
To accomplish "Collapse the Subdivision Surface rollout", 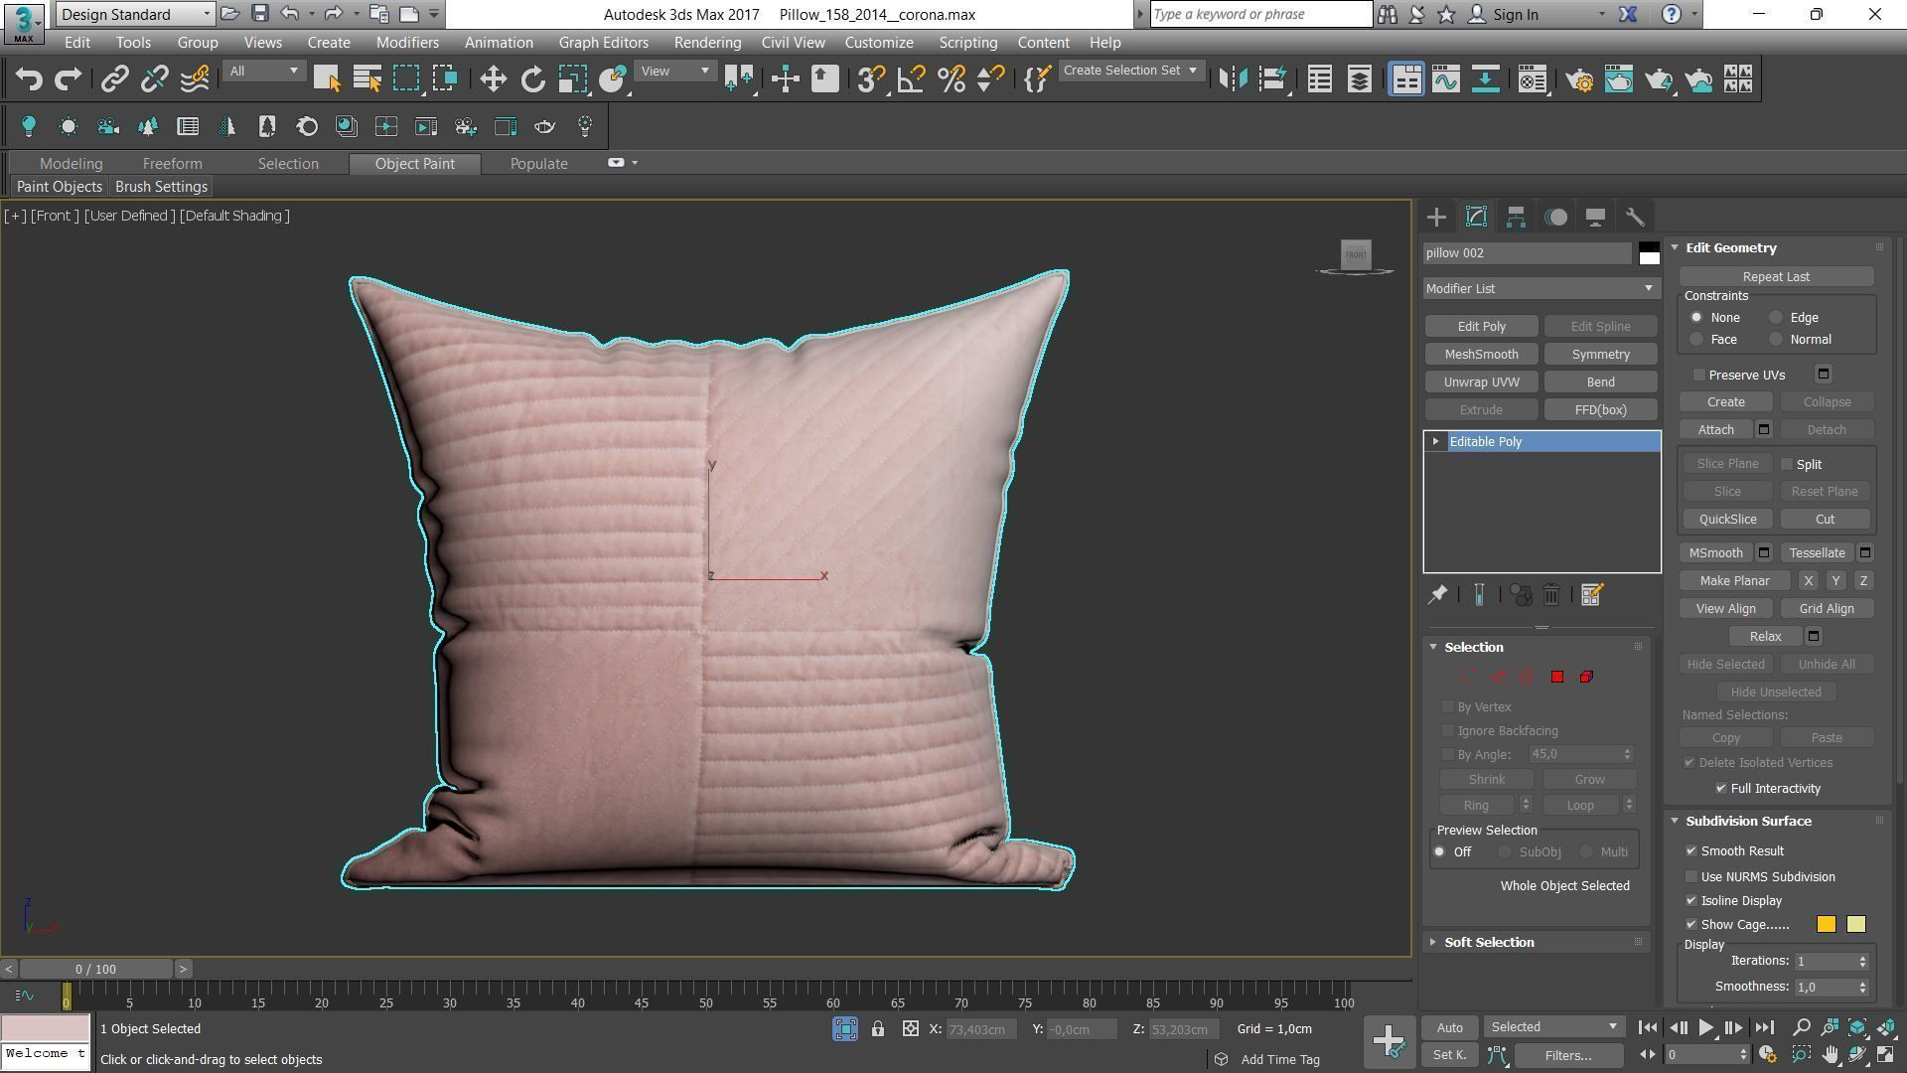I will tap(1675, 822).
